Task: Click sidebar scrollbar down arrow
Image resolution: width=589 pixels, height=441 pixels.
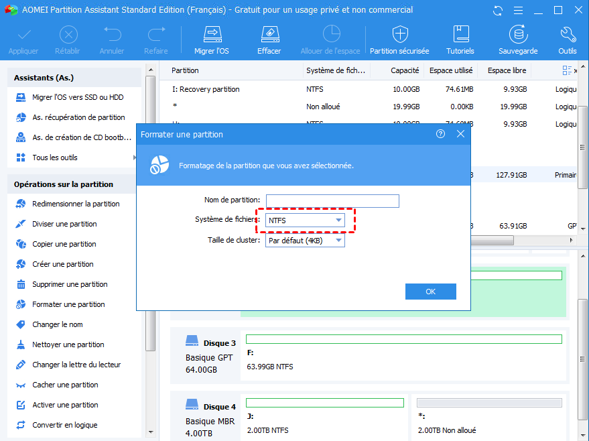Action: [x=151, y=432]
